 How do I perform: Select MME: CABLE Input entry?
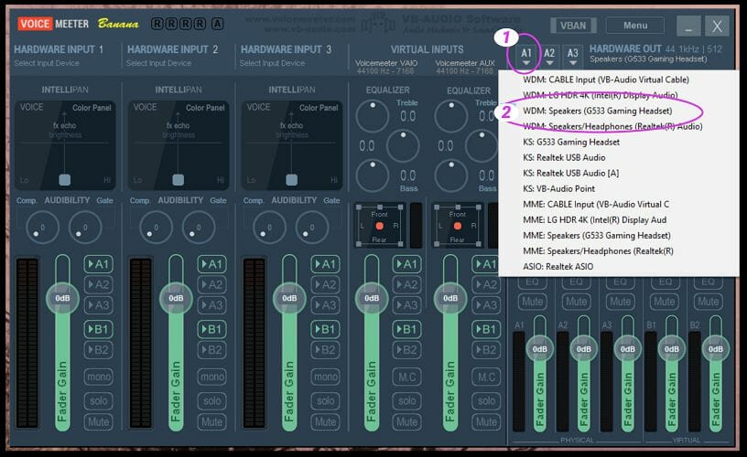(x=596, y=204)
